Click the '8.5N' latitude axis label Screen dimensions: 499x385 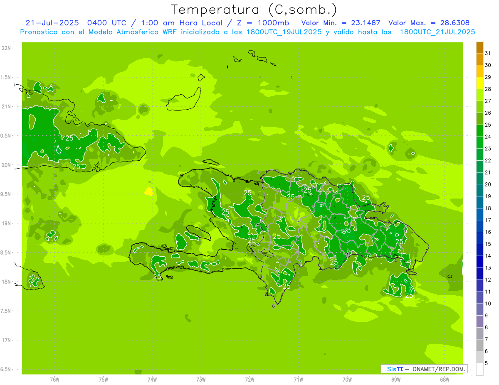click(x=6, y=253)
